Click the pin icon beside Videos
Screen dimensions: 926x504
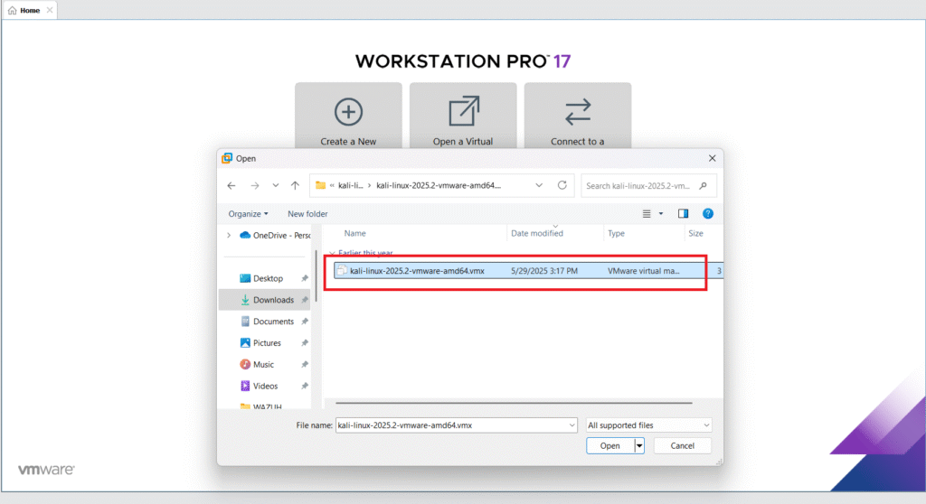click(305, 386)
